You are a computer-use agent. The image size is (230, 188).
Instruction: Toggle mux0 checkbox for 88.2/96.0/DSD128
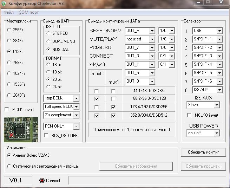coord(97,99)
